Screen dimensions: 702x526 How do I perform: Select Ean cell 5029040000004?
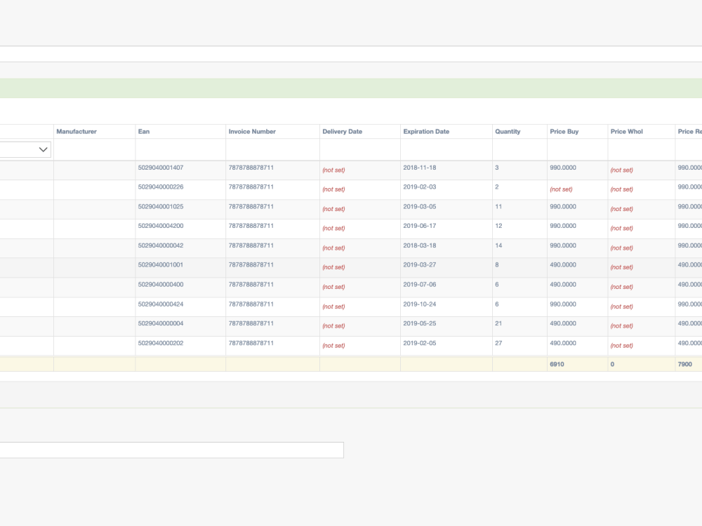tap(161, 323)
